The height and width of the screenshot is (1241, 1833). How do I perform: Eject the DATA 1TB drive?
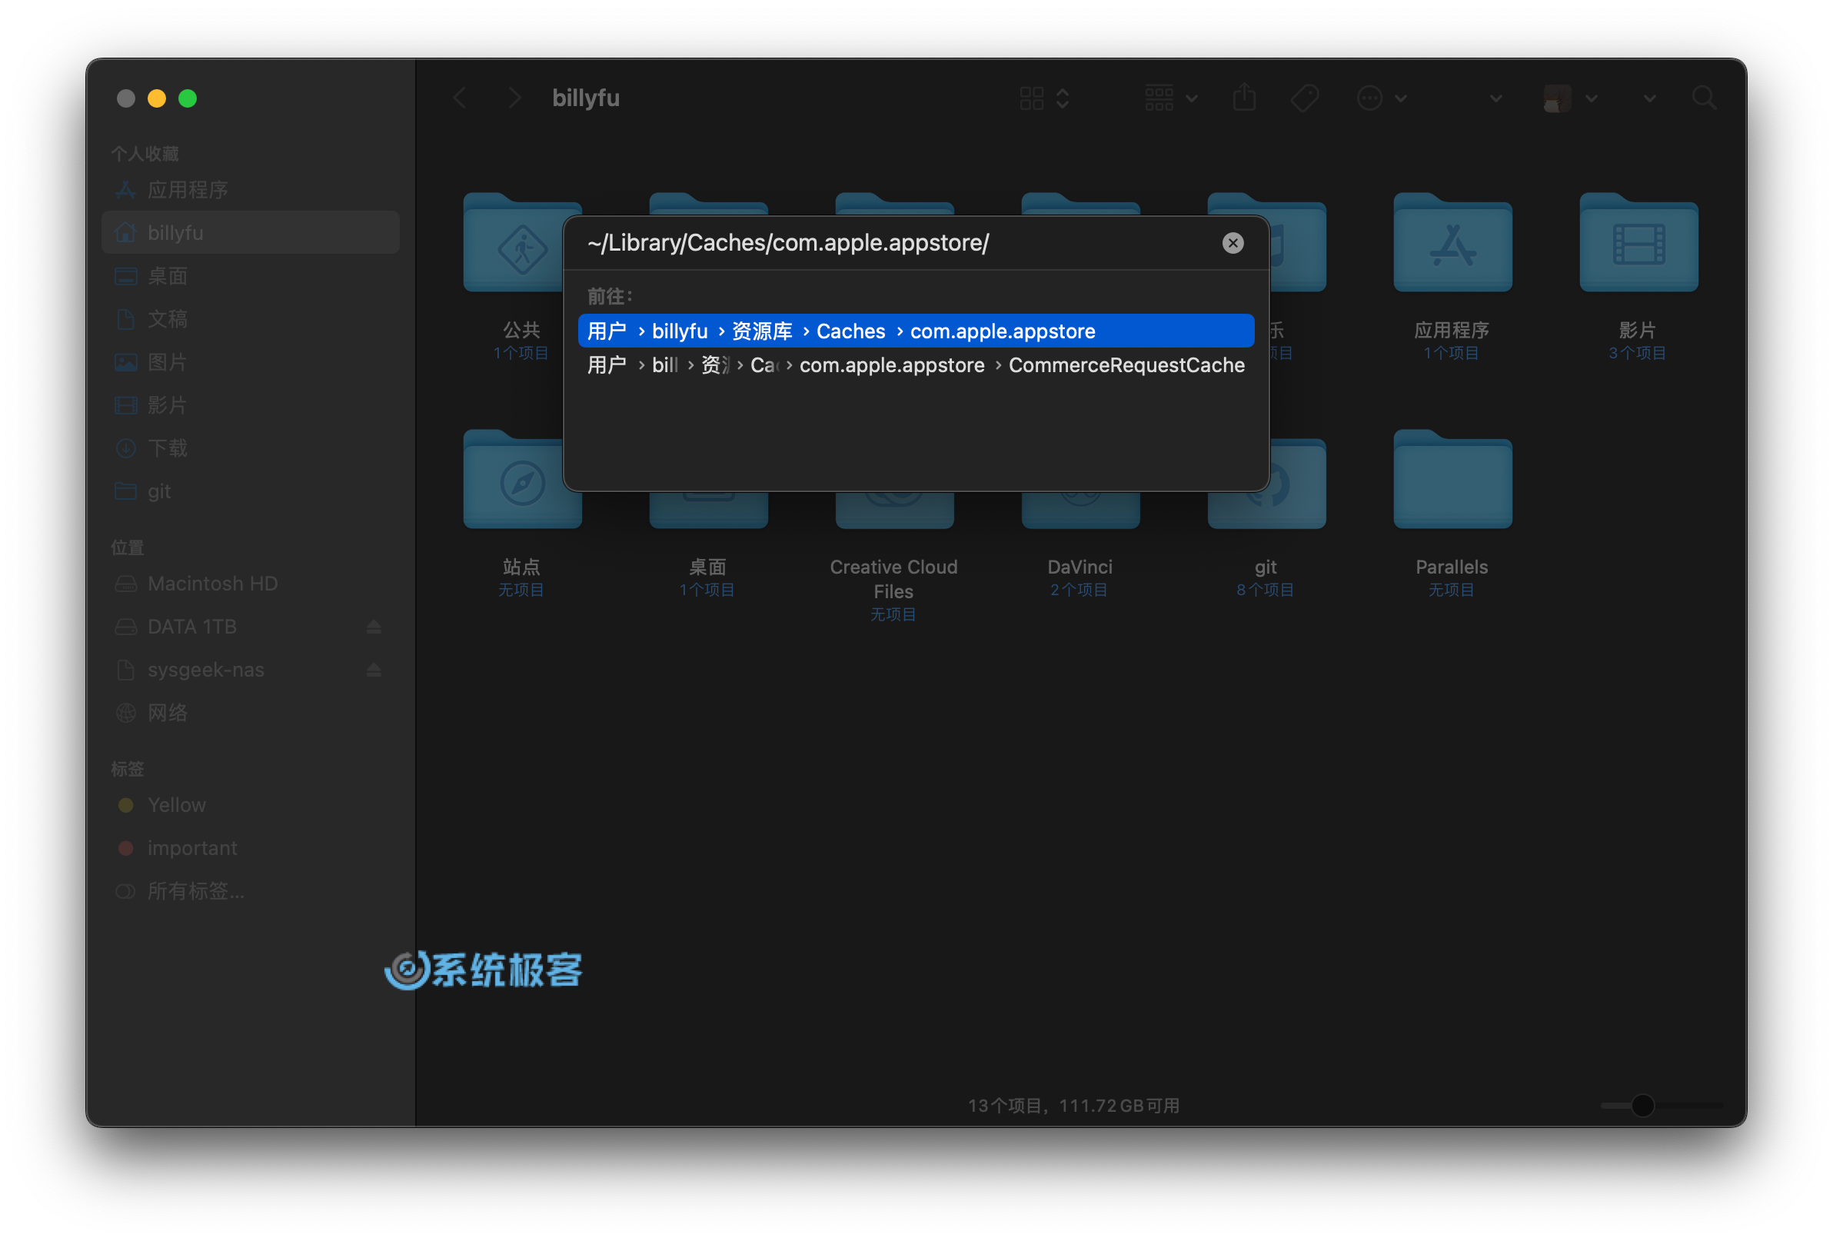tap(374, 627)
